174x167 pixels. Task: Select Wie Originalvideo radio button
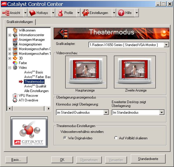click(65, 138)
